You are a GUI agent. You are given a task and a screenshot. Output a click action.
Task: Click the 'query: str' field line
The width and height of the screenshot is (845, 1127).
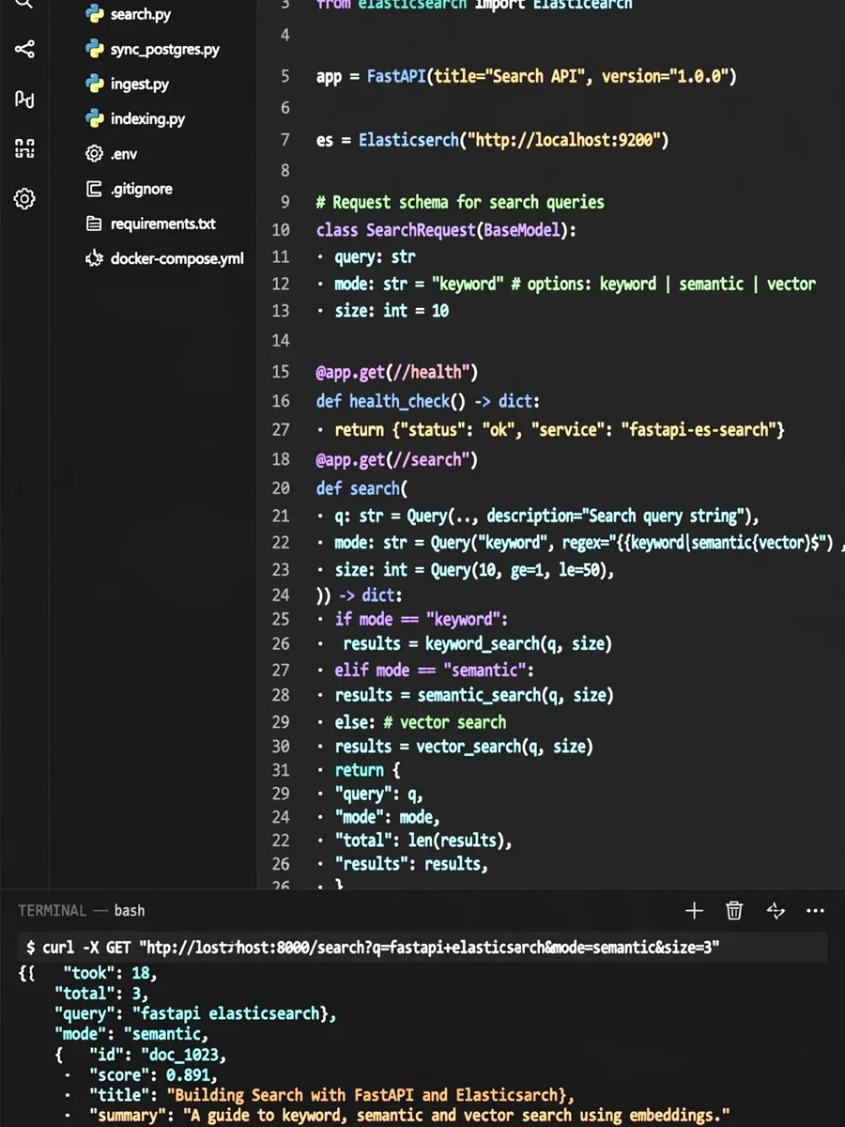click(375, 256)
